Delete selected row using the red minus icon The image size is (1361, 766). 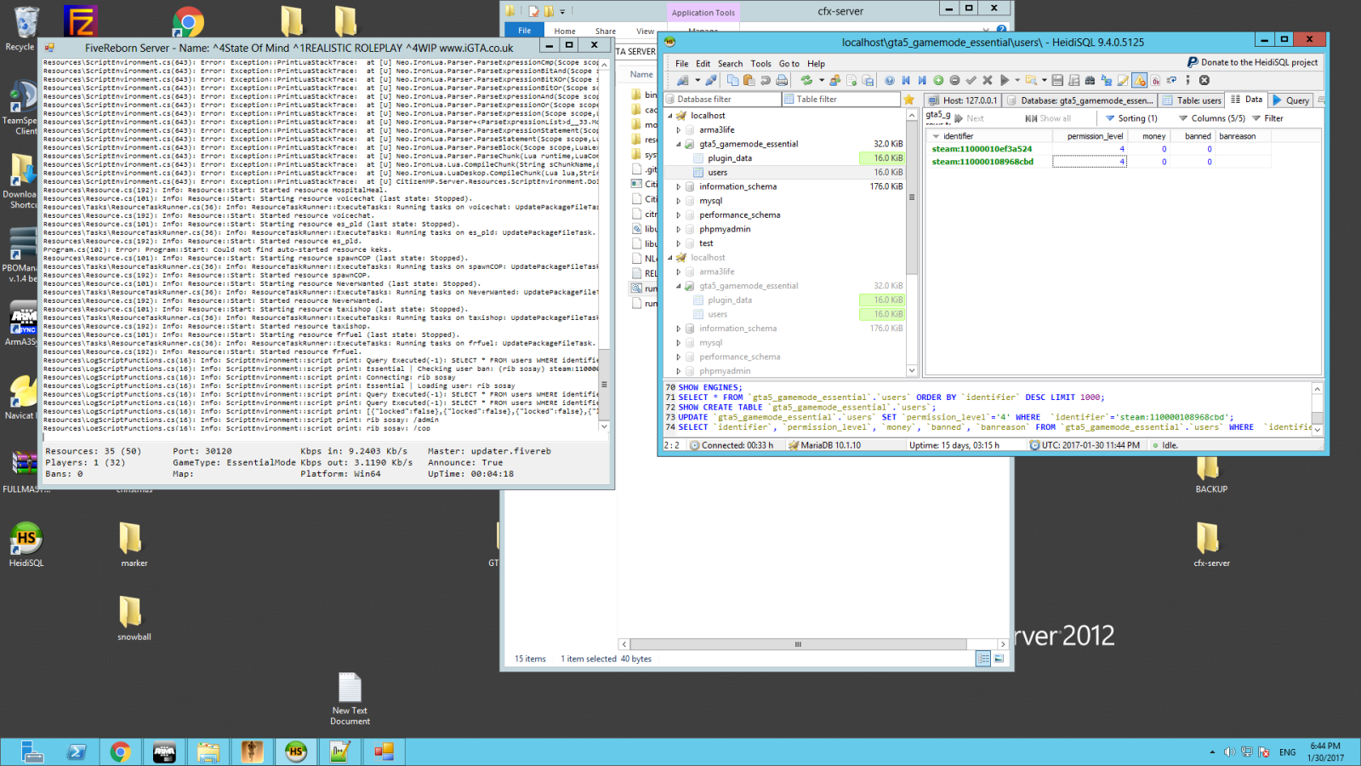pos(954,80)
